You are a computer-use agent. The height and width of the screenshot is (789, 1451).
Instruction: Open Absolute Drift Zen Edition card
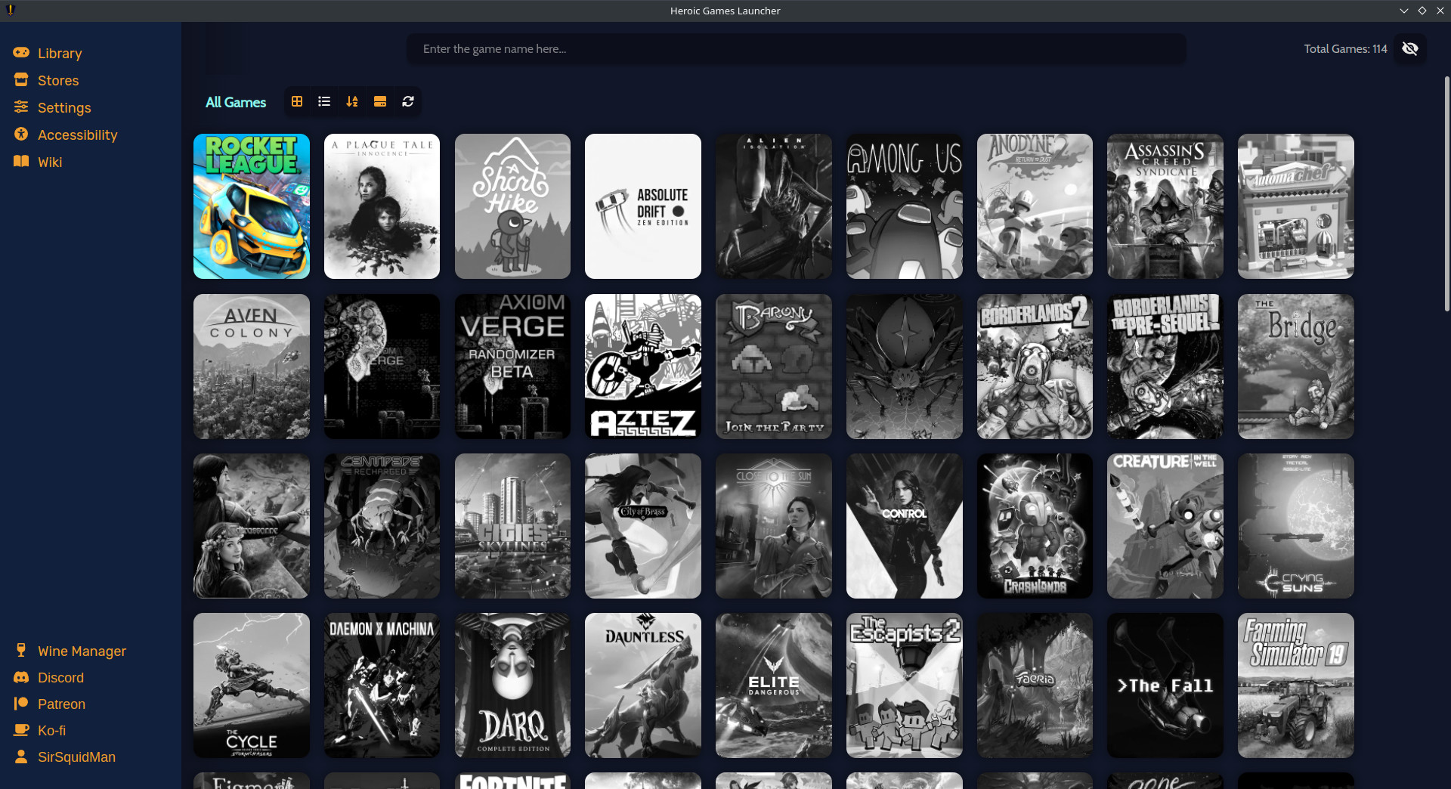(x=643, y=206)
